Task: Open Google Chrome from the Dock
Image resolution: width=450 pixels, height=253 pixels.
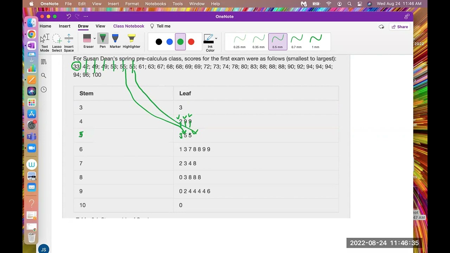Action: pos(32,34)
